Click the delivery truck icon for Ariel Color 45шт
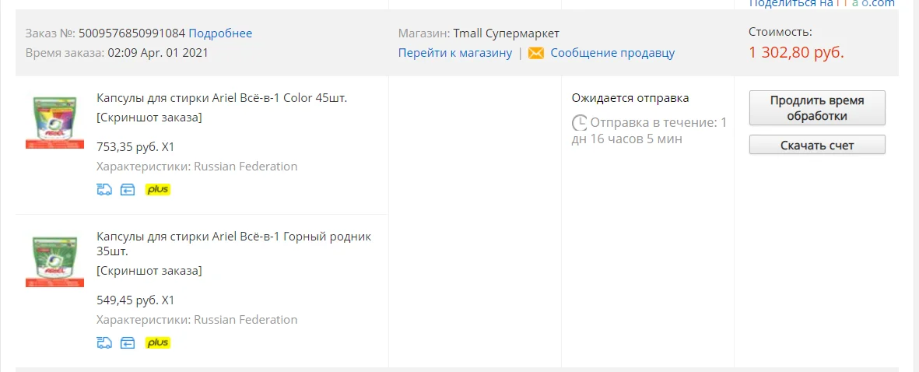Viewport: 919px width, 372px height. click(x=104, y=189)
